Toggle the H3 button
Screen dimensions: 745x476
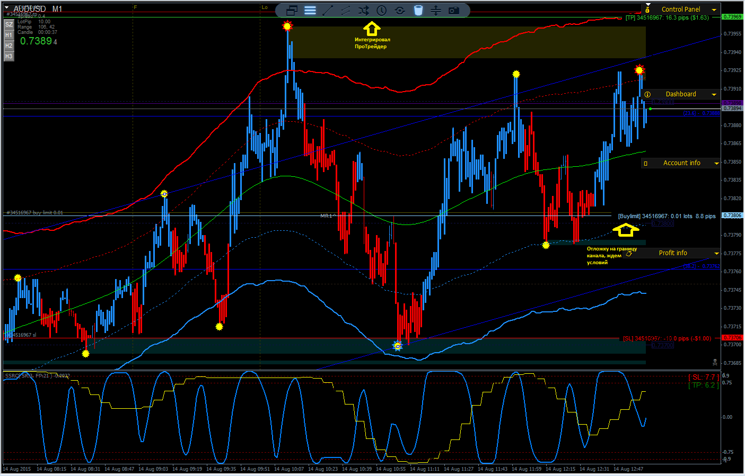[9, 56]
